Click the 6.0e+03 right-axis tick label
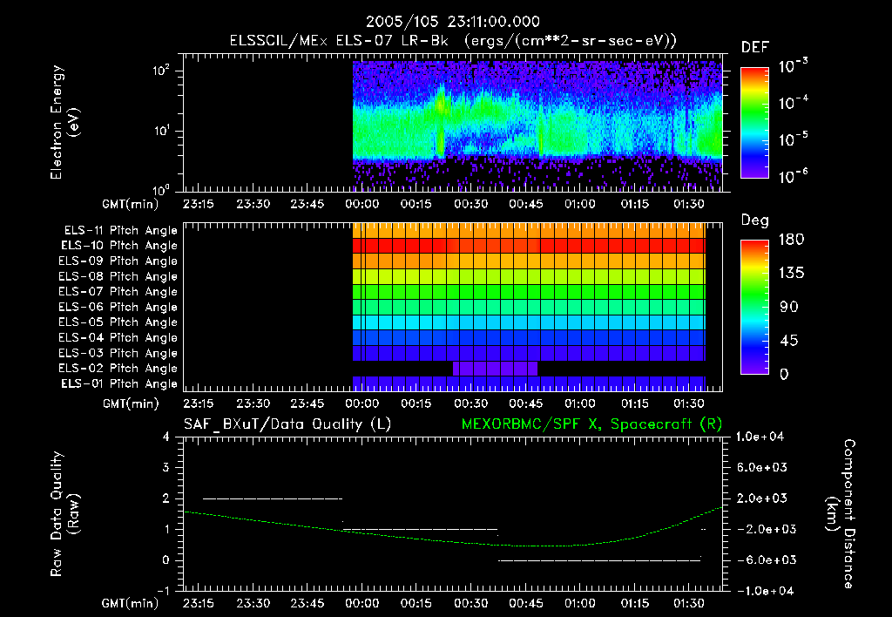892x617 pixels. (x=762, y=467)
